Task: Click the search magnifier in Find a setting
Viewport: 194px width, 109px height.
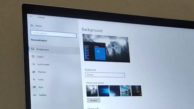Action: (75, 35)
